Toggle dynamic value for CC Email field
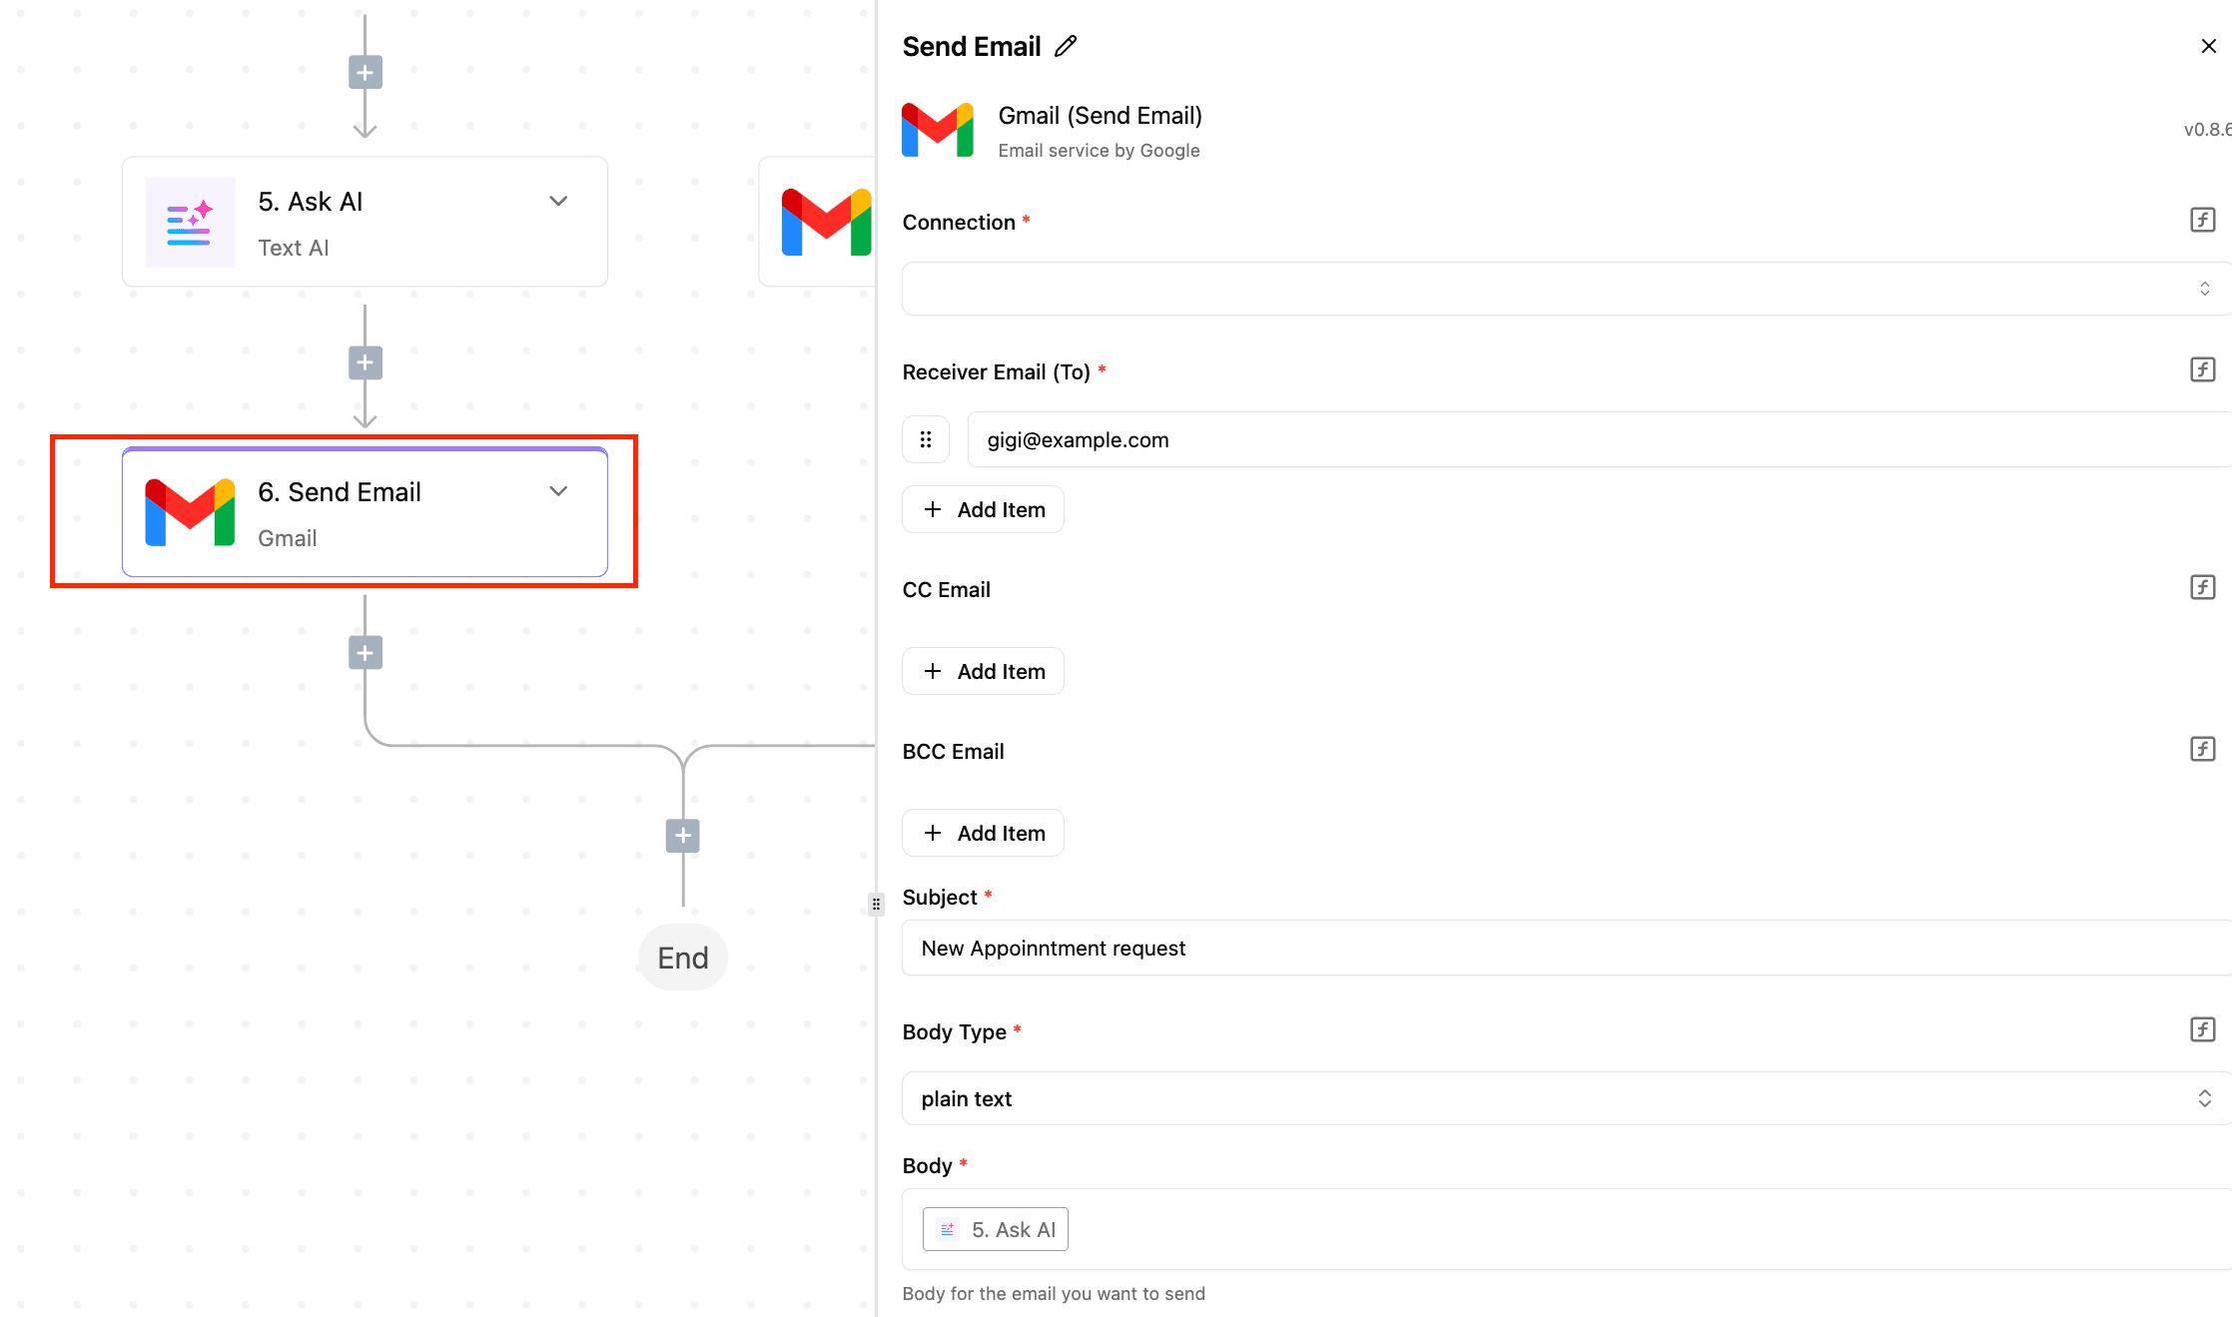Image resolution: width=2232 pixels, height=1317 pixels. pos(2202,588)
